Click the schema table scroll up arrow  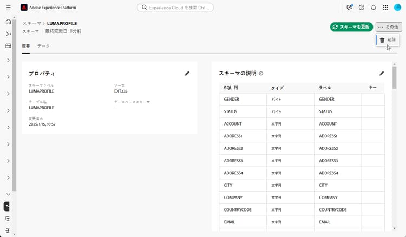tap(394, 64)
